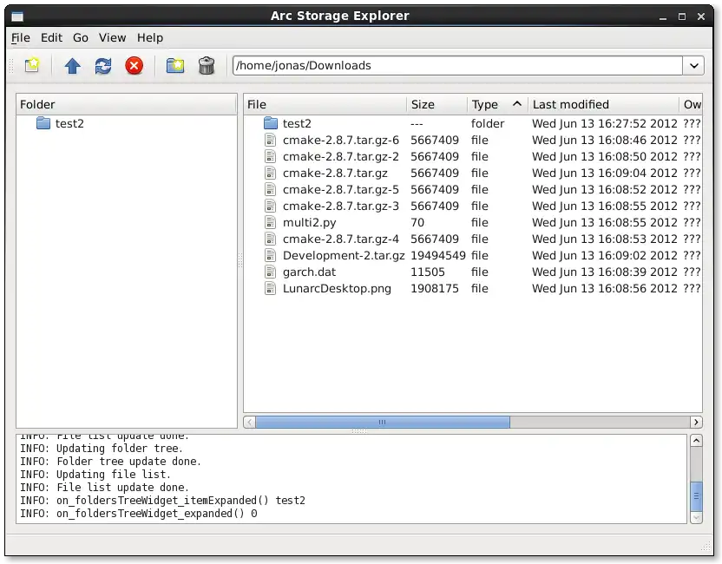
Task: Open the Go menu
Action: click(x=81, y=37)
